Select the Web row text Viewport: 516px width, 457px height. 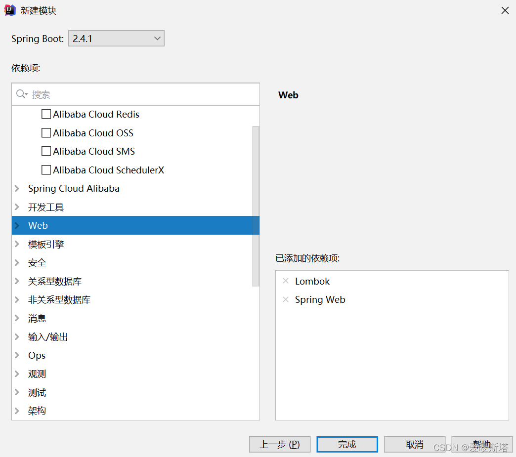38,225
